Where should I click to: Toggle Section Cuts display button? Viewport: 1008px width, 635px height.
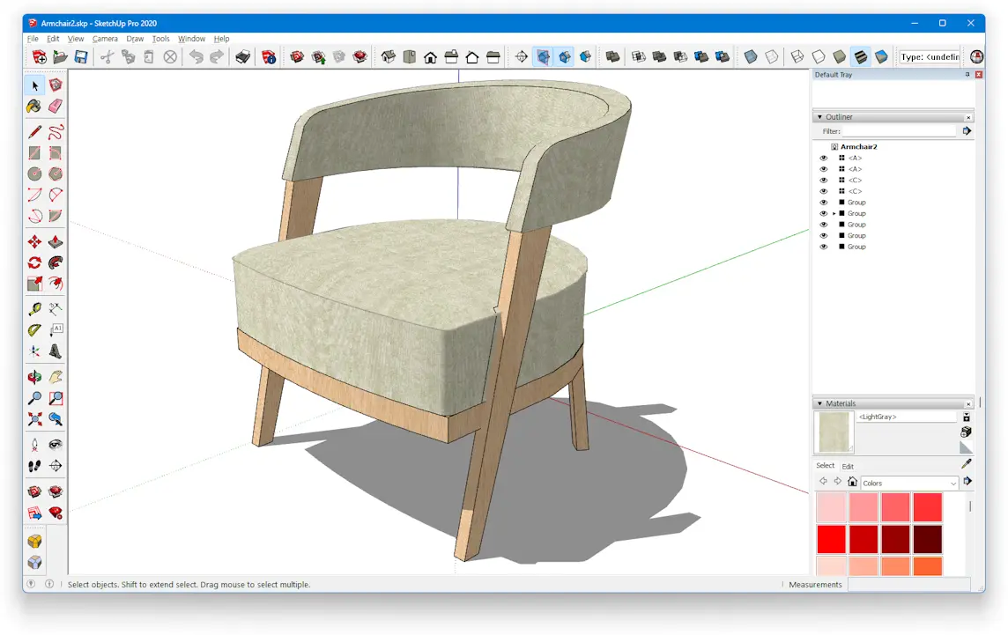tap(565, 57)
